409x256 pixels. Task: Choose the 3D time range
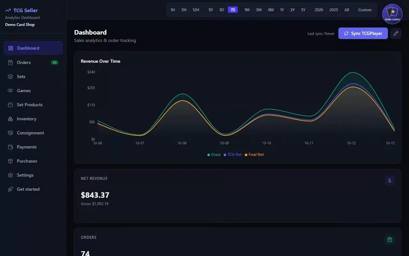pos(222,10)
